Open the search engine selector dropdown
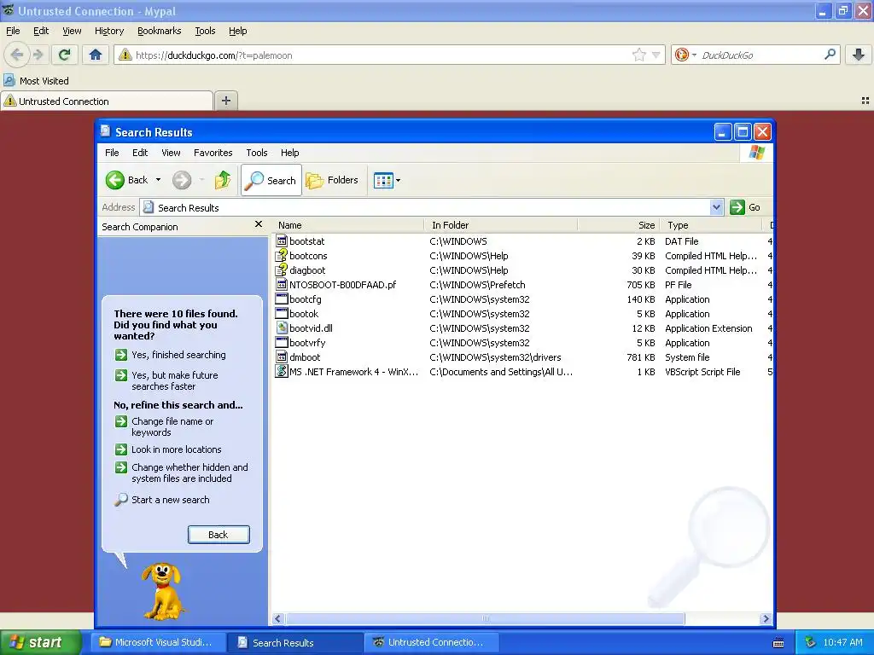Image resolution: width=874 pixels, height=655 pixels. [x=694, y=55]
